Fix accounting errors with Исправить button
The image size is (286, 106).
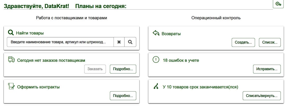click(267, 69)
